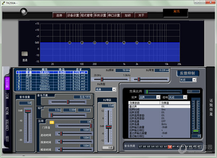Set music pitch to b7
This screenshot has width=217, height=158.
(140, 147)
